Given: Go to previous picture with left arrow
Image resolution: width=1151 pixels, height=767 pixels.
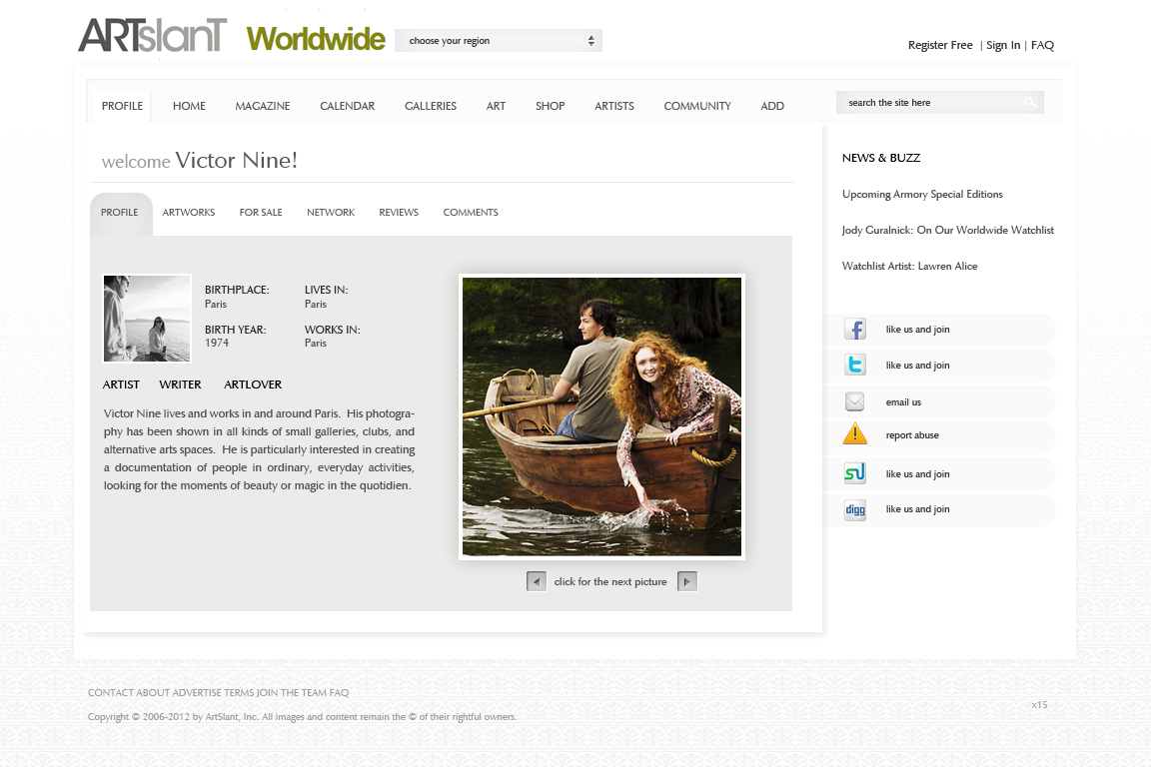Looking at the screenshot, I should 537,581.
